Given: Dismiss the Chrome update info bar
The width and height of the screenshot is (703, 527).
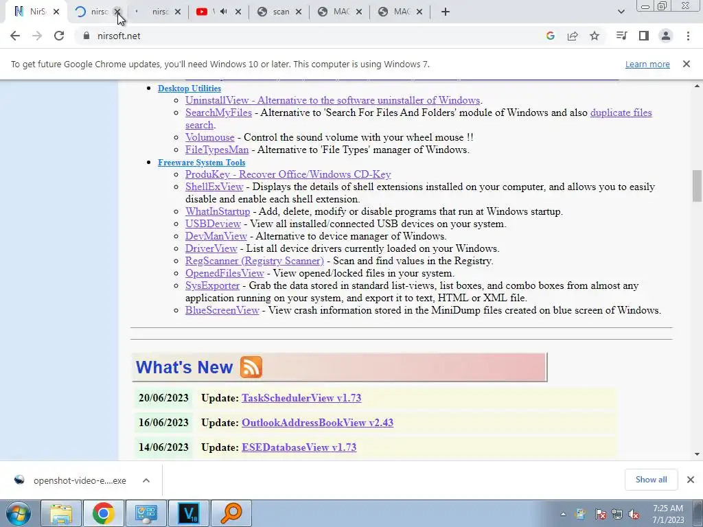Looking at the screenshot, I should pos(687,64).
